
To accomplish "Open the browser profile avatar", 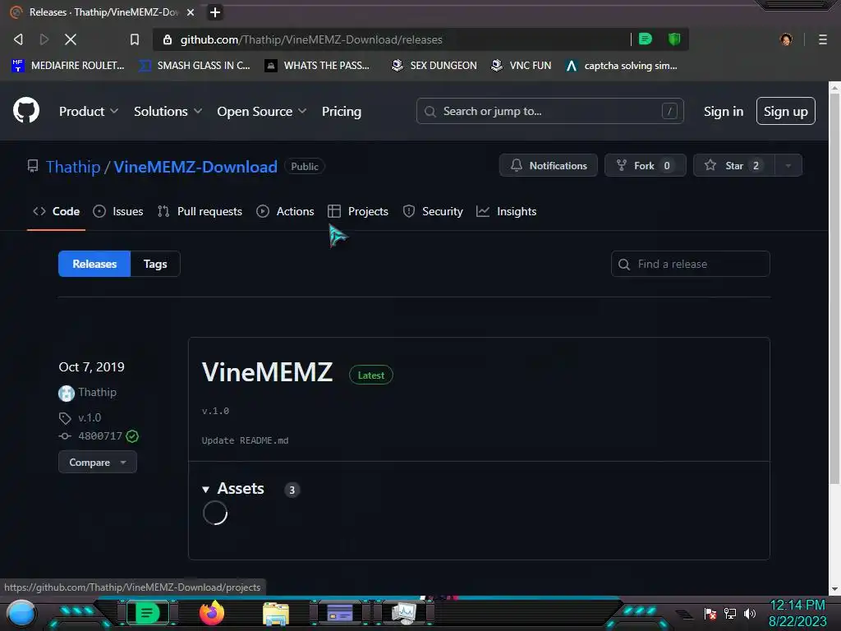I will pos(786,39).
